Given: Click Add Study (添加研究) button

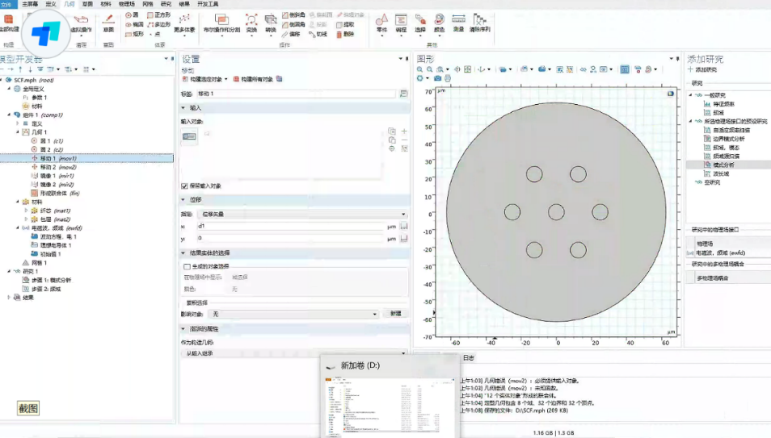Looking at the screenshot, I should coord(703,70).
